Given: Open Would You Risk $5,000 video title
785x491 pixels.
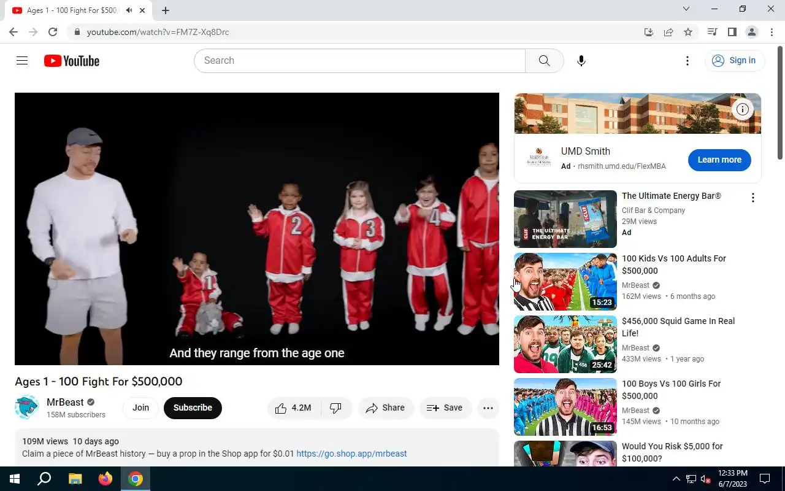Looking at the screenshot, I should click(x=672, y=452).
